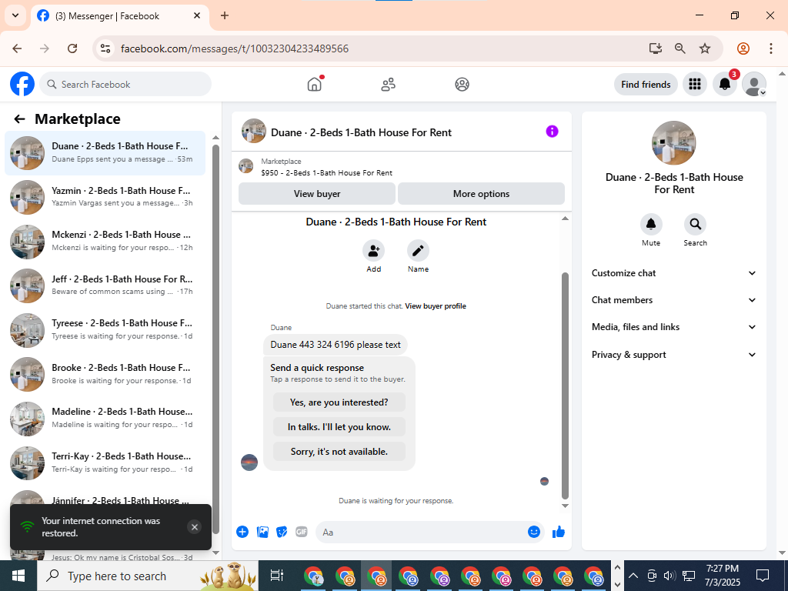The image size is (788, 591).
Task: View site information icon in address bar
Action: (105, 48)
